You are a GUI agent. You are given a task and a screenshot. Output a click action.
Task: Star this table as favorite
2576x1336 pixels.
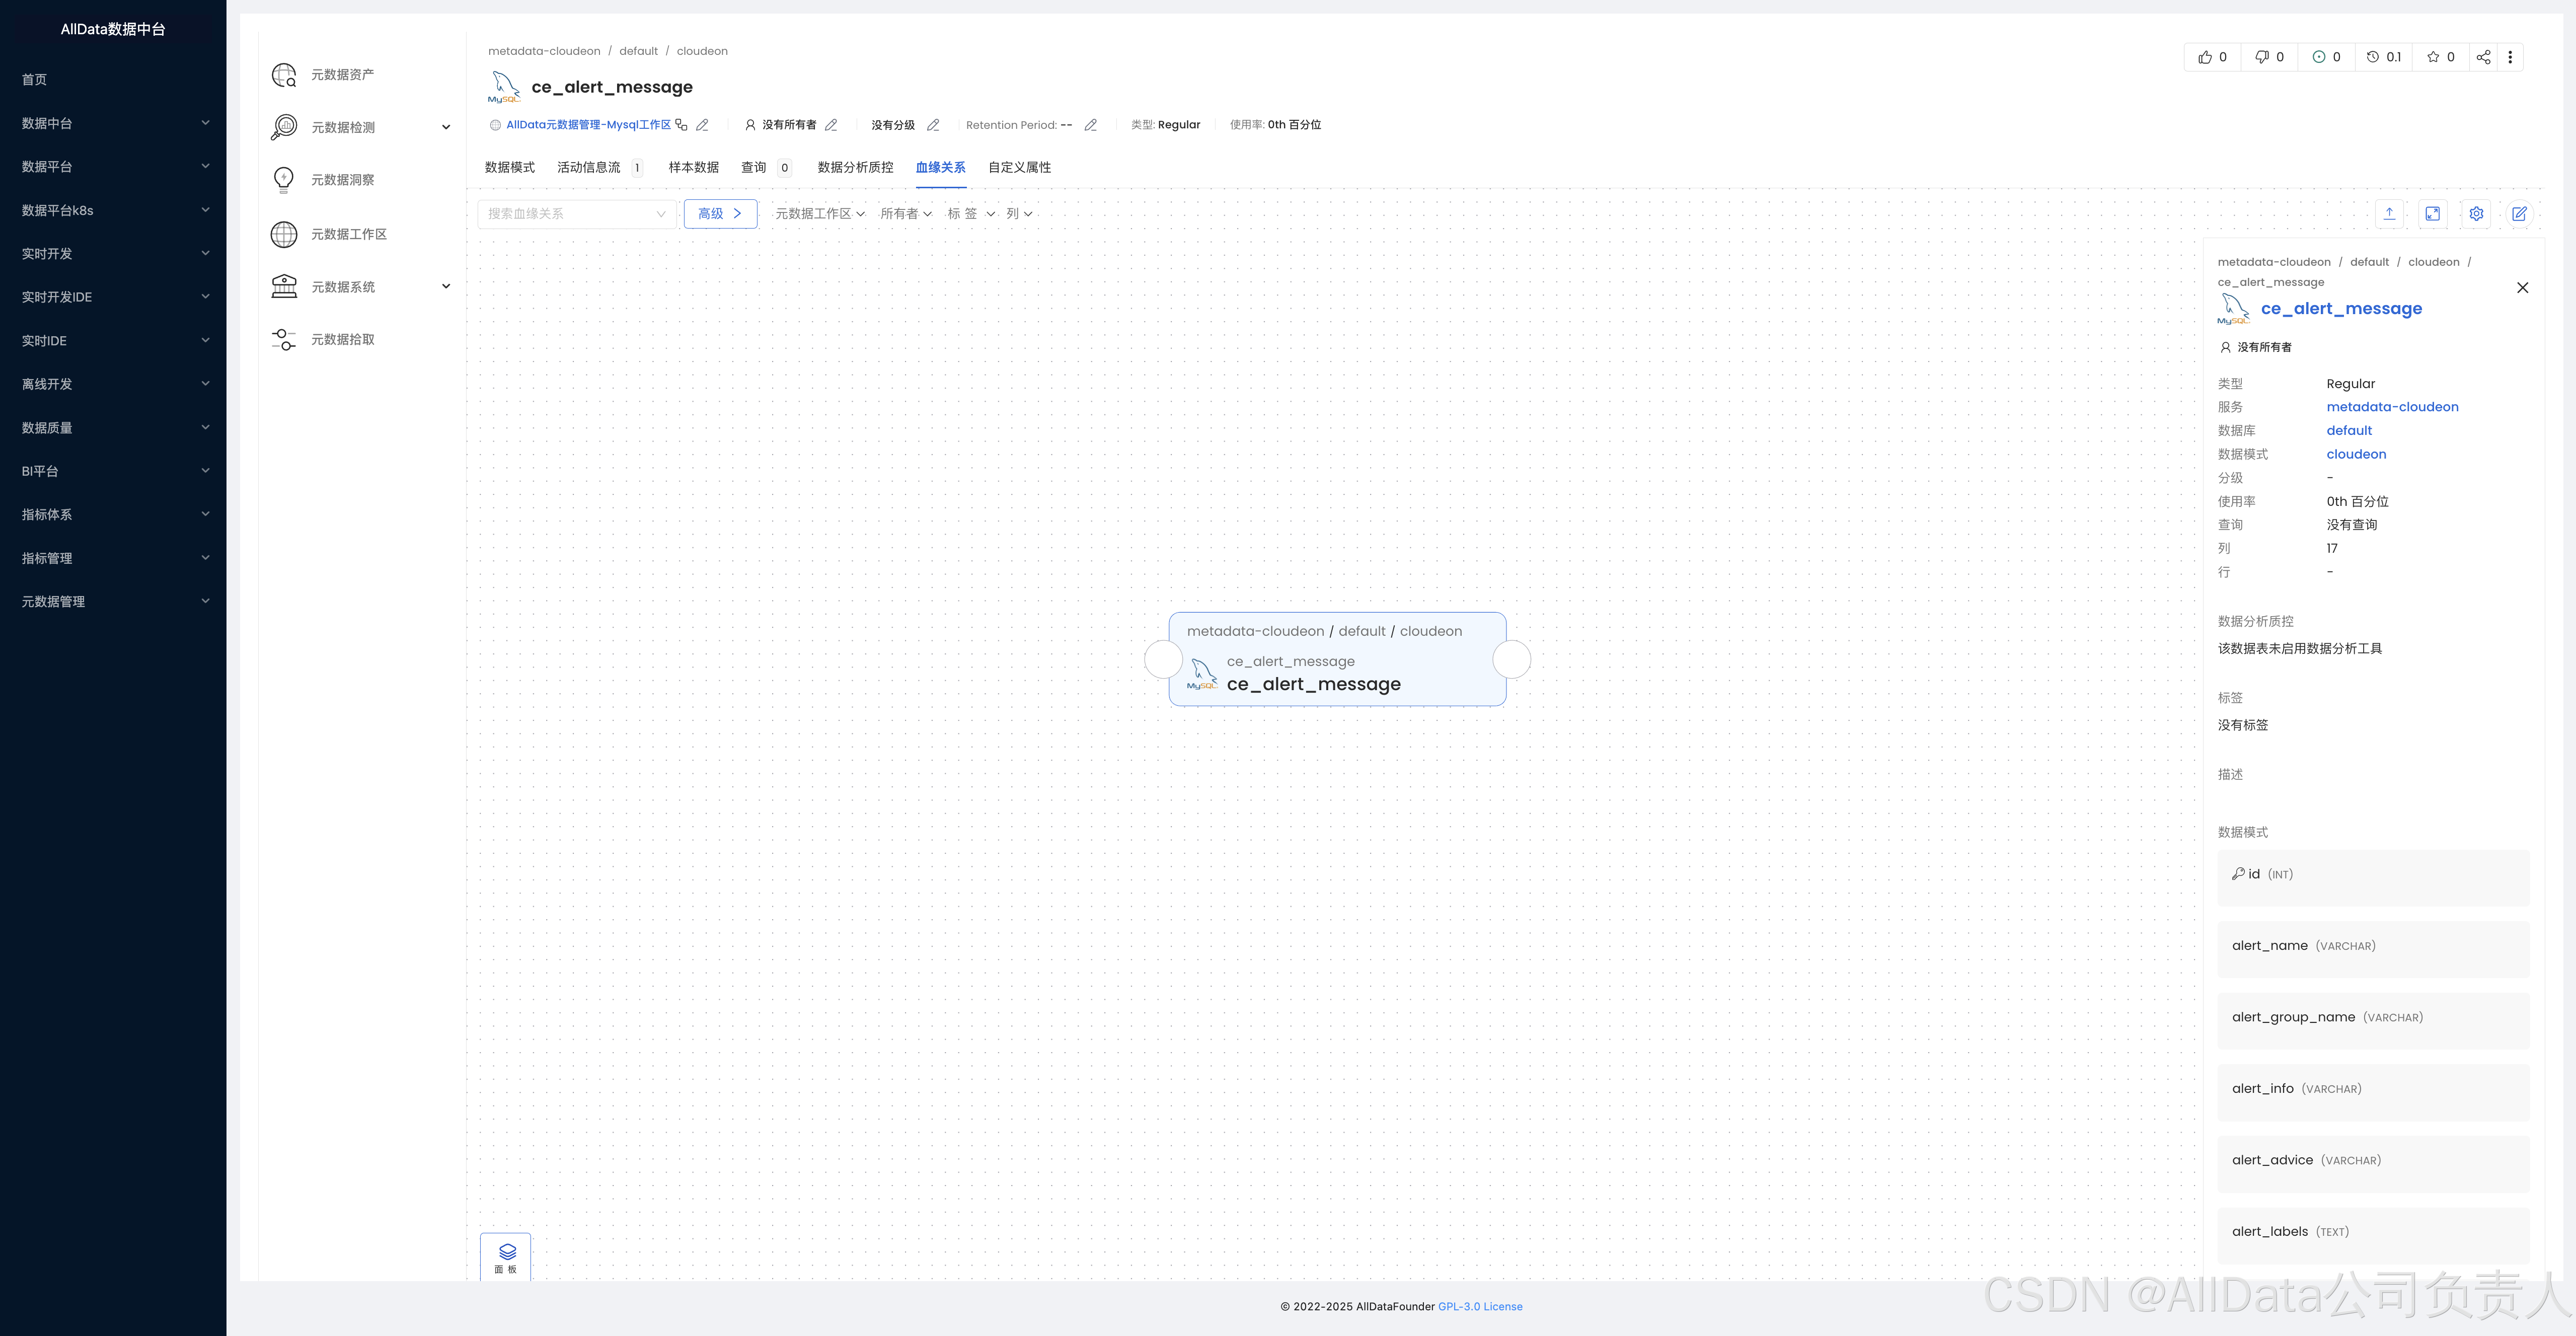point(2433,57)
